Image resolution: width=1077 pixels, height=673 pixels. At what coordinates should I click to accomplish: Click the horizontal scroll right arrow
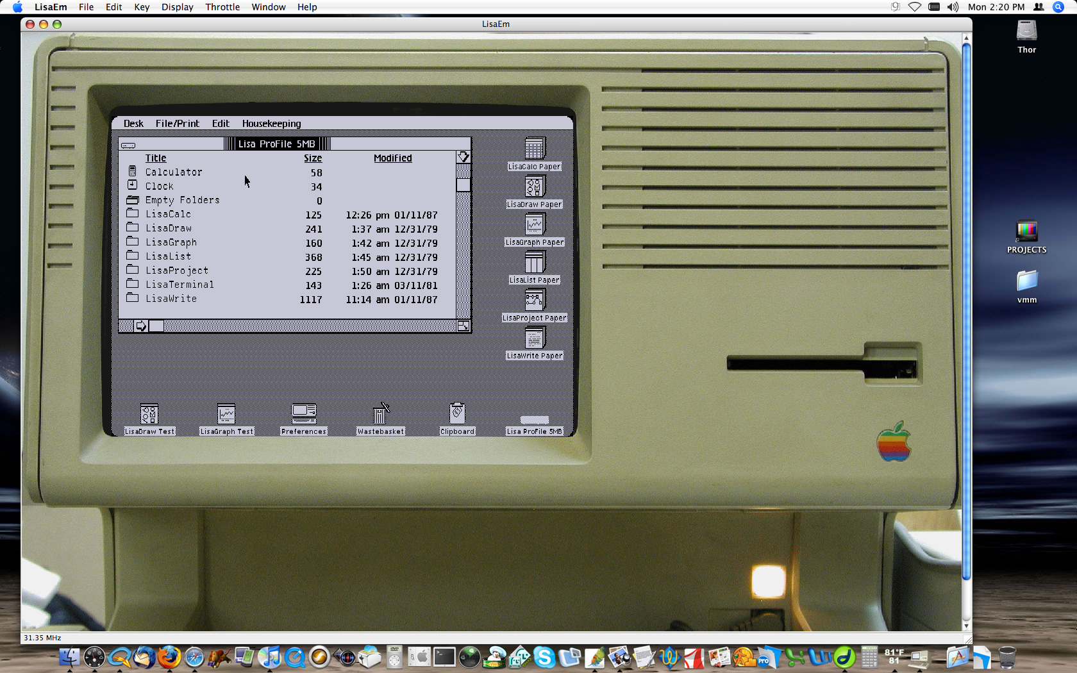(x=140, y=326)
